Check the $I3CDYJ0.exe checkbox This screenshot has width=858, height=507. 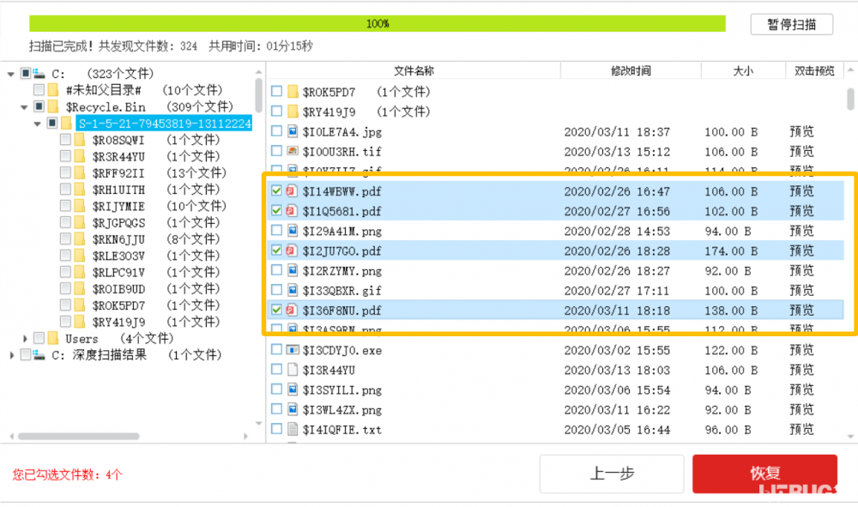(x=276, y=349)
